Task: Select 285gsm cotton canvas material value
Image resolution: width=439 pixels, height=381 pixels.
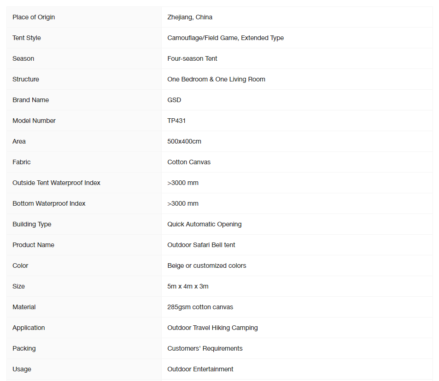Action: click(200, 307)
